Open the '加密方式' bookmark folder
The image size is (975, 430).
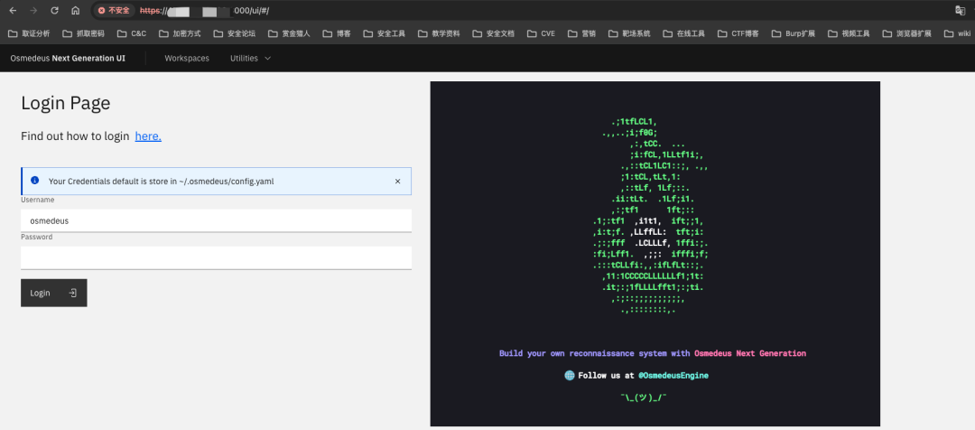[x=181, y=33]
